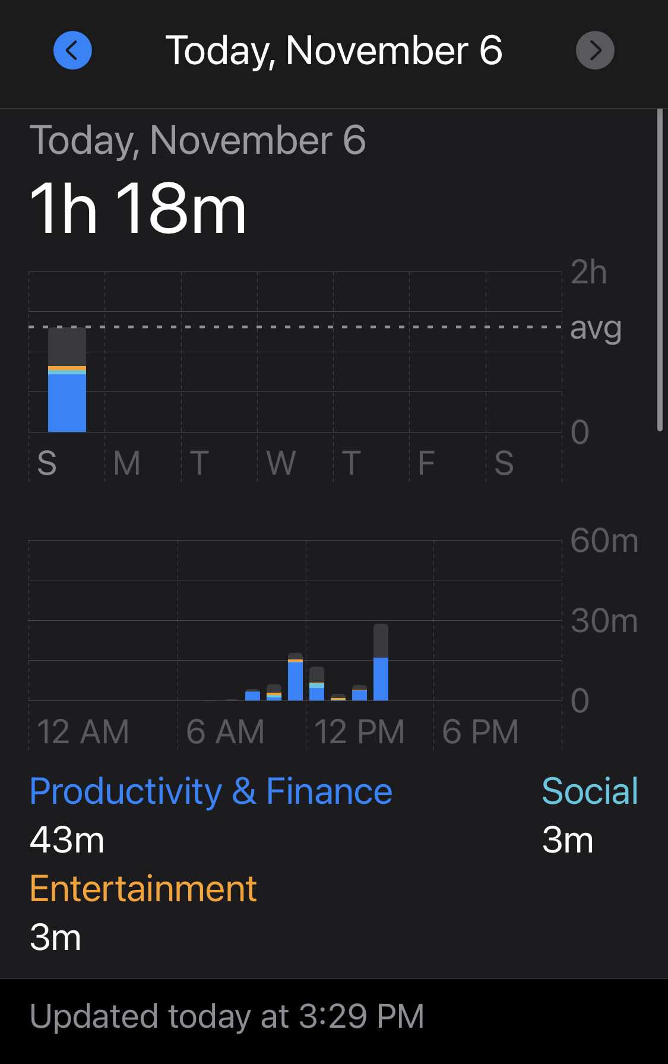Tap the avg dashed line label
This screenshot has width=668, height=1064.
(596, 328)
